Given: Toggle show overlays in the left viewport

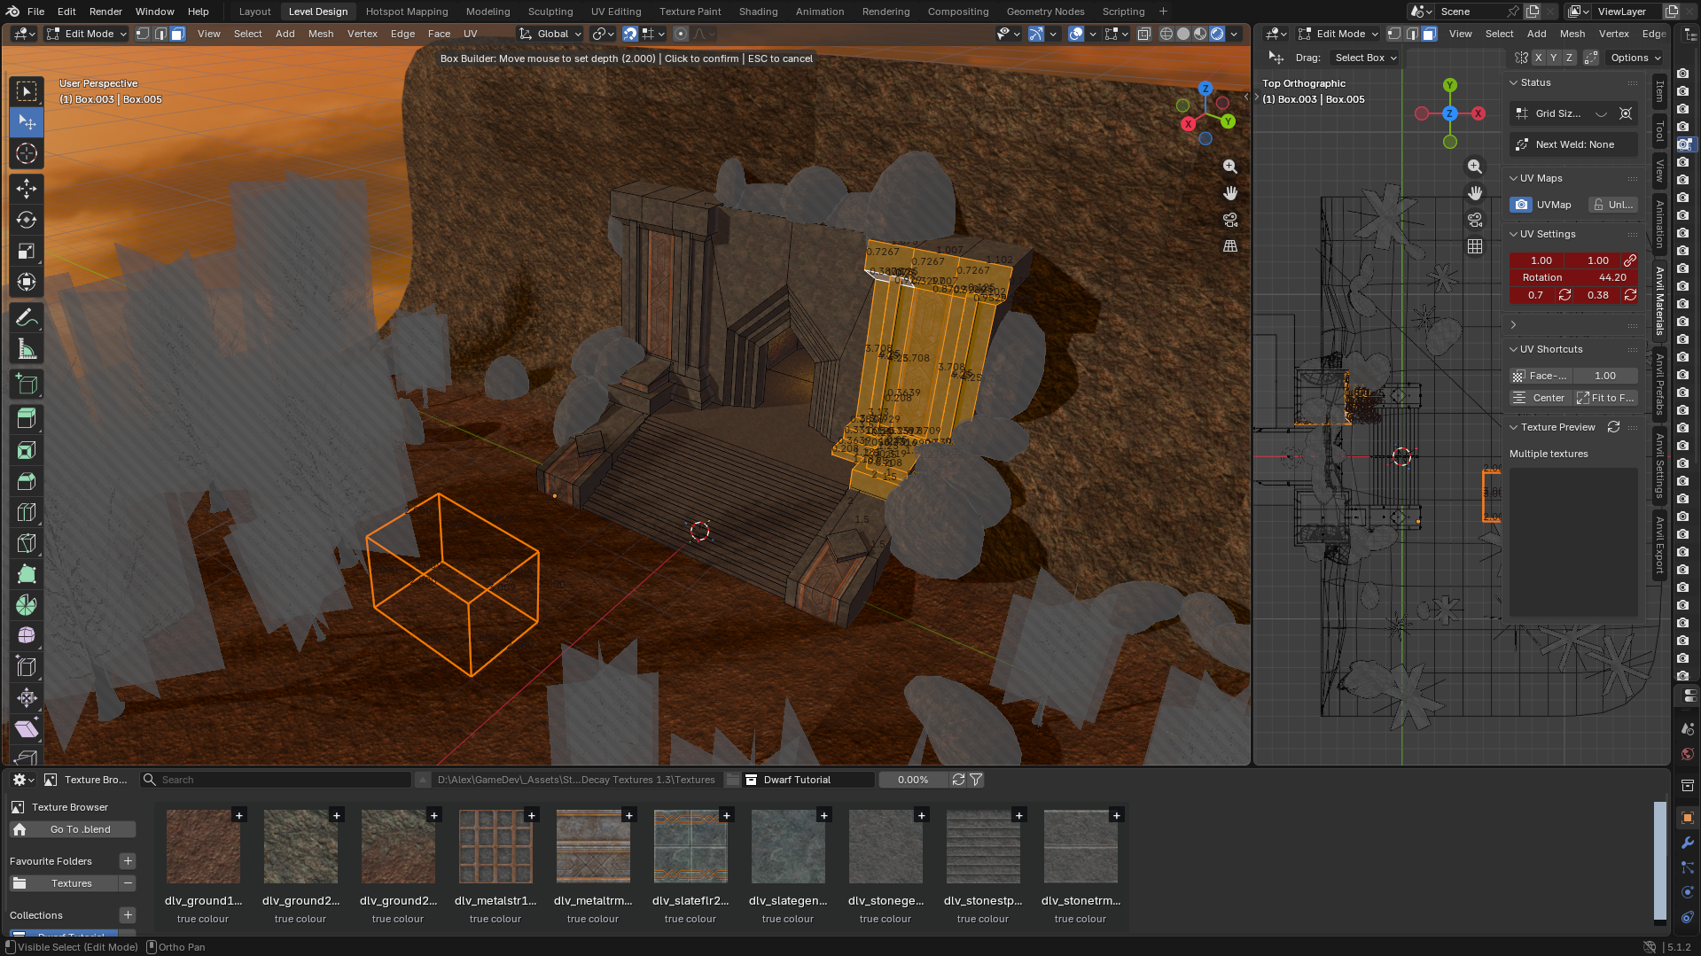Looking at the screenshot, I should [x=1076, y=34].
